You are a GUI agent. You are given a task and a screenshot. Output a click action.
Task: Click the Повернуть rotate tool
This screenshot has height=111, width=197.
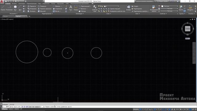42,6
